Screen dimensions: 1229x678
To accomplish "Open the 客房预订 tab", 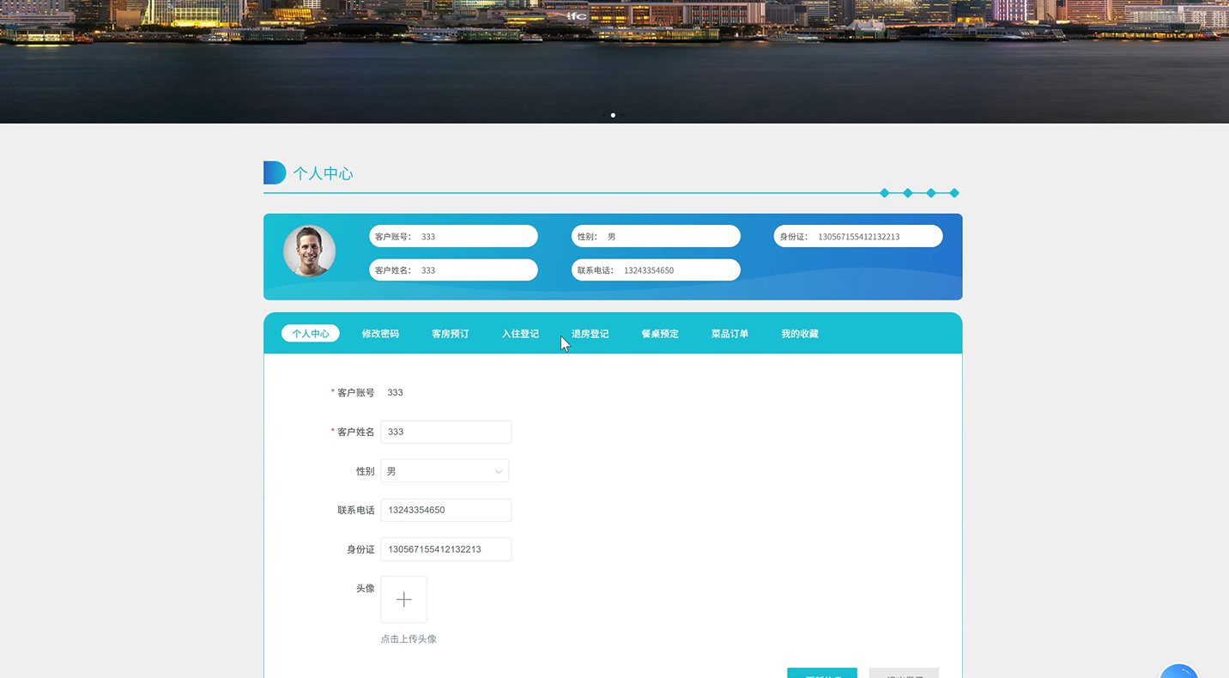I will pyautogui.click(x=450, y=334).
